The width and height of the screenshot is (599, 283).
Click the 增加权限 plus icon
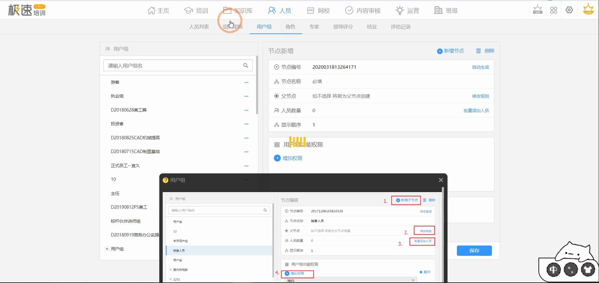(x=277, y=158)
